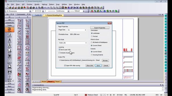Click the Zoom extents icon in toolbar

pyautogui.click(x=60, y=8)
